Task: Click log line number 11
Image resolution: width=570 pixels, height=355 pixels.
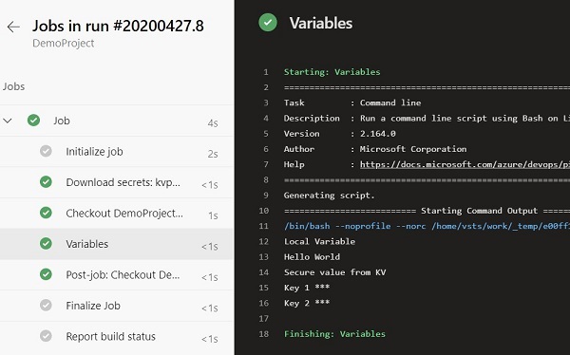Action: (x=263, y=226)
